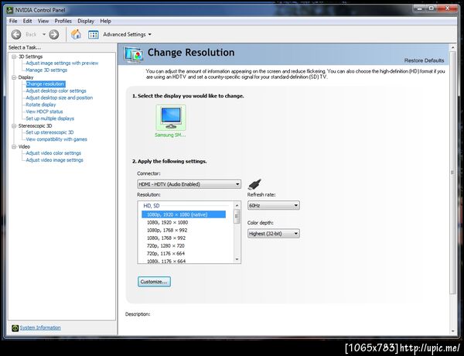Go to the Home page icon
464x356 pixels.
tap(76, 34)
